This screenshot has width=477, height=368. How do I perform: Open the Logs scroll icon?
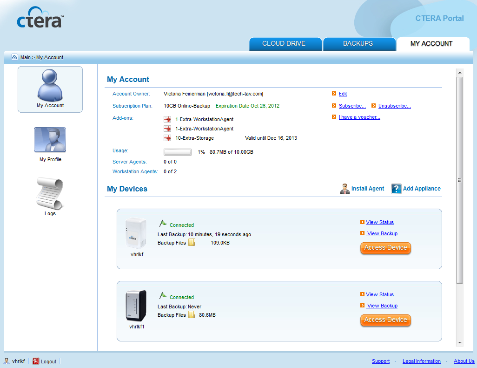point(50,193)
